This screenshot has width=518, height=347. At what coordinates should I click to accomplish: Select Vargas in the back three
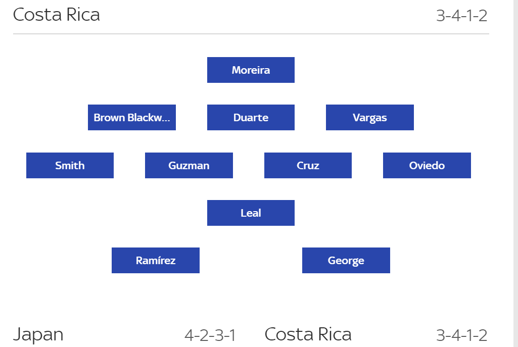click(x=370, y=118)
